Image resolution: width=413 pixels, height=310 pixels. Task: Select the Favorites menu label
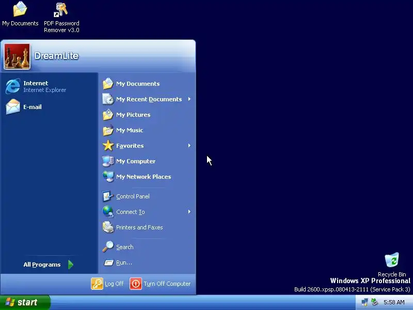[x=130, y=146]
